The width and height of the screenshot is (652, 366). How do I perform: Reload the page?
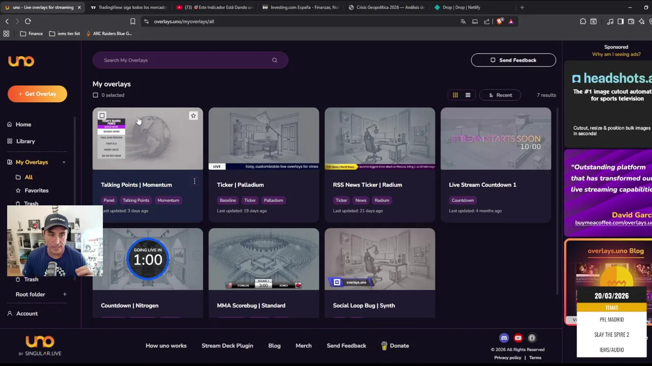tap(28, 21)
